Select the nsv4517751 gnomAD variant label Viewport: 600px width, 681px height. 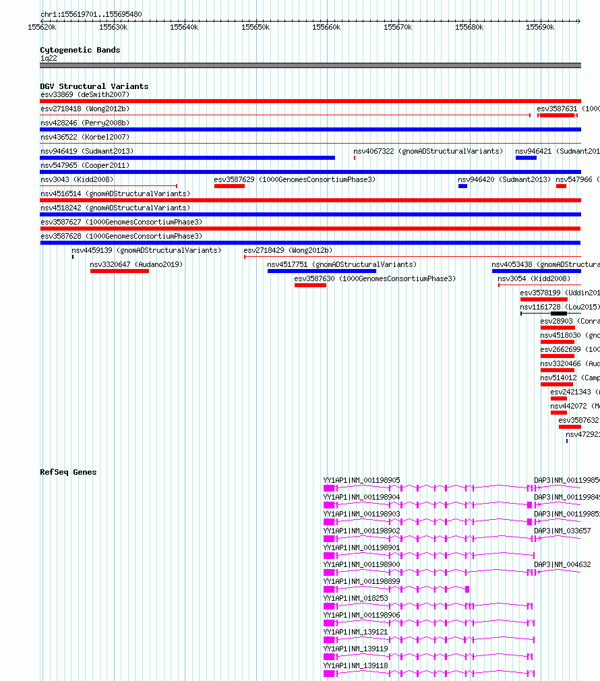tap(342, 264)
